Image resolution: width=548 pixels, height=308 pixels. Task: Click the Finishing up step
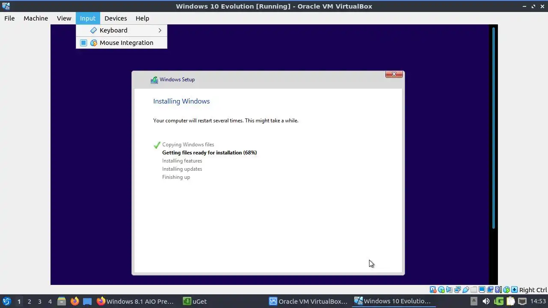pos(176,177)
